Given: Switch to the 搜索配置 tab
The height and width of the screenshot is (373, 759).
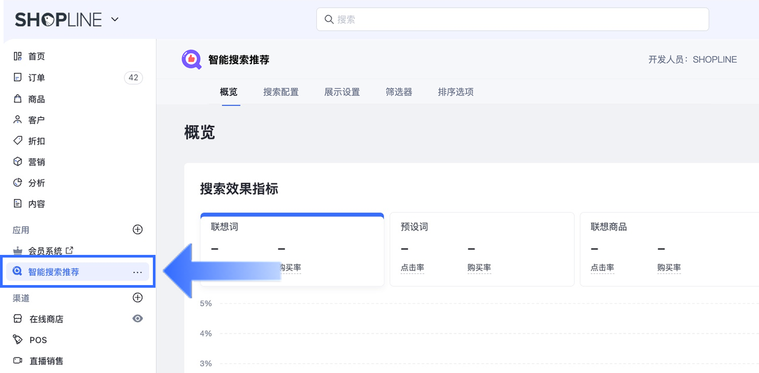Looking at the screenshot, I should tap(281, 92).
